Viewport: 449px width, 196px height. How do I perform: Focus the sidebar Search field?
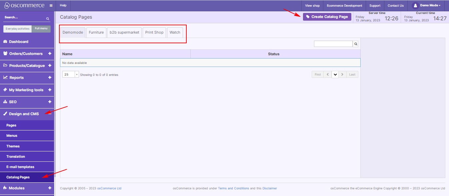[24, 17]
